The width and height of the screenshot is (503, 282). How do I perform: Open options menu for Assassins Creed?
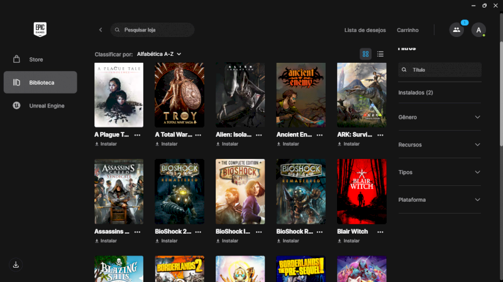point(137,232)
